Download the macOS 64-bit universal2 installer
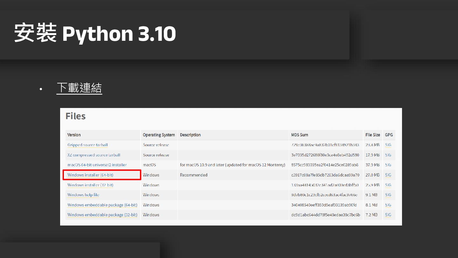The image size is (458, 258). [x=97, y=165]
